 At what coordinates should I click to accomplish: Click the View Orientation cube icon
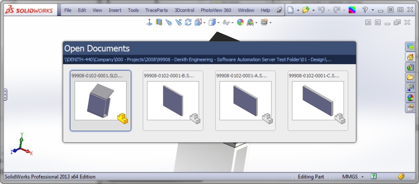point(198,22)
